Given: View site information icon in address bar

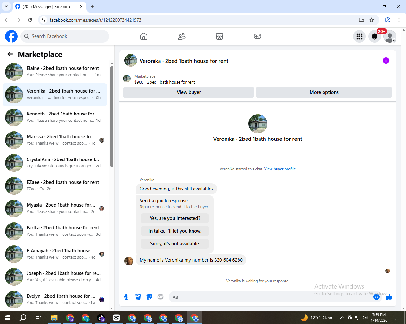Looking at the screenshot, I should pyautogui.click(x=43, y=20).
